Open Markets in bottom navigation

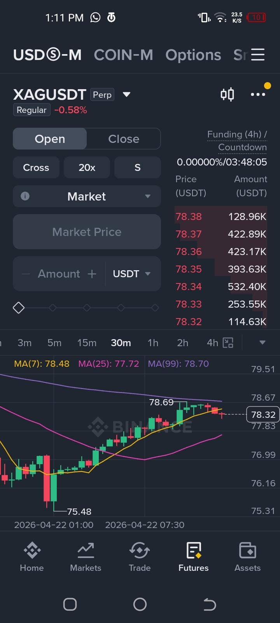point(86,557)
